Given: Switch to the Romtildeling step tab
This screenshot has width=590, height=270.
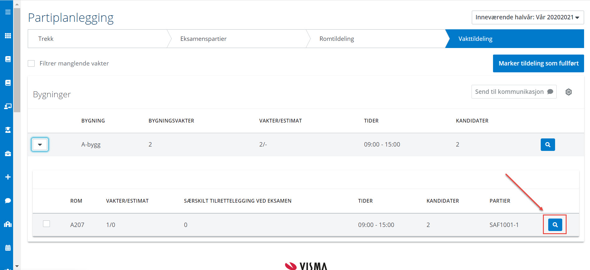Looking at the screenshot, I should 336,39.
